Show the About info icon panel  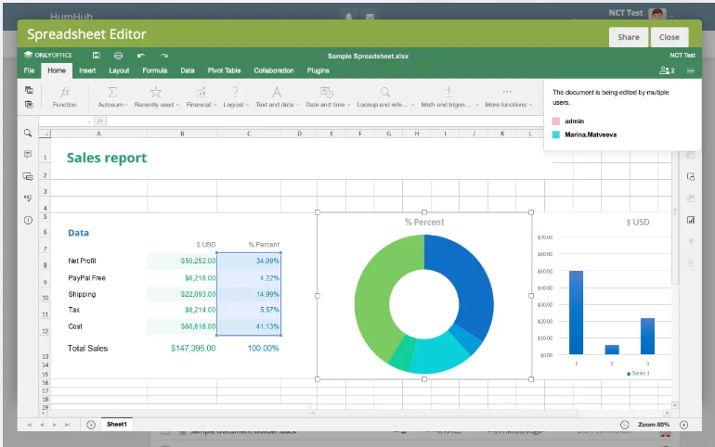pyautogui.click(x=28, y=220)
